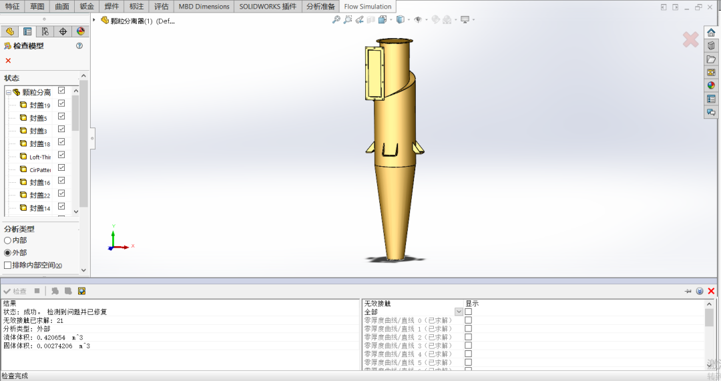Viewport: 721px width, 381px height.
Task: Open Custom Properties icon in task pane
Action: pos(711,99)
